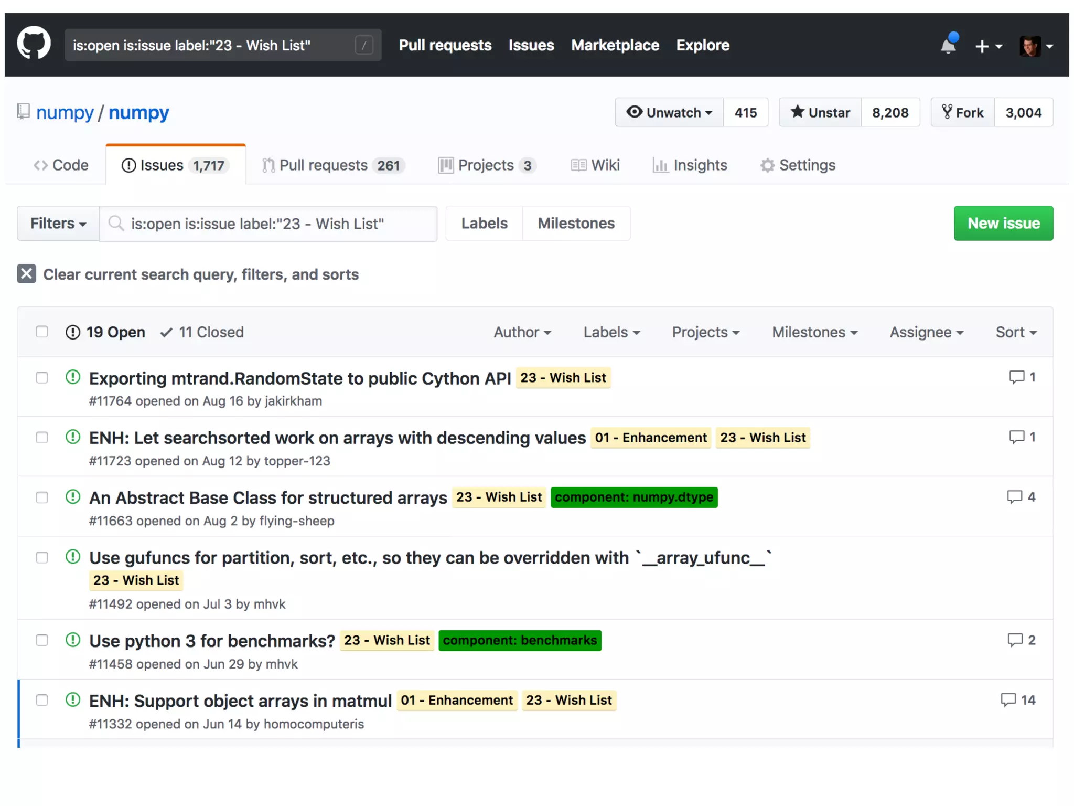The width and height of the screenshot is (1074, 806).
Task: Click the green New issue button
Action: pos(1003,224)
